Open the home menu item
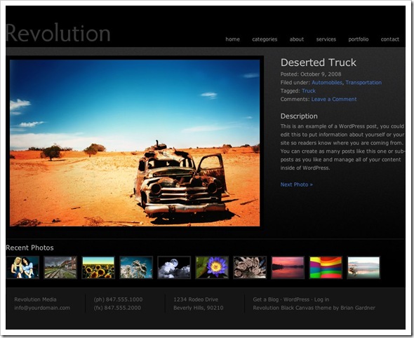 [x=232, y=39]
